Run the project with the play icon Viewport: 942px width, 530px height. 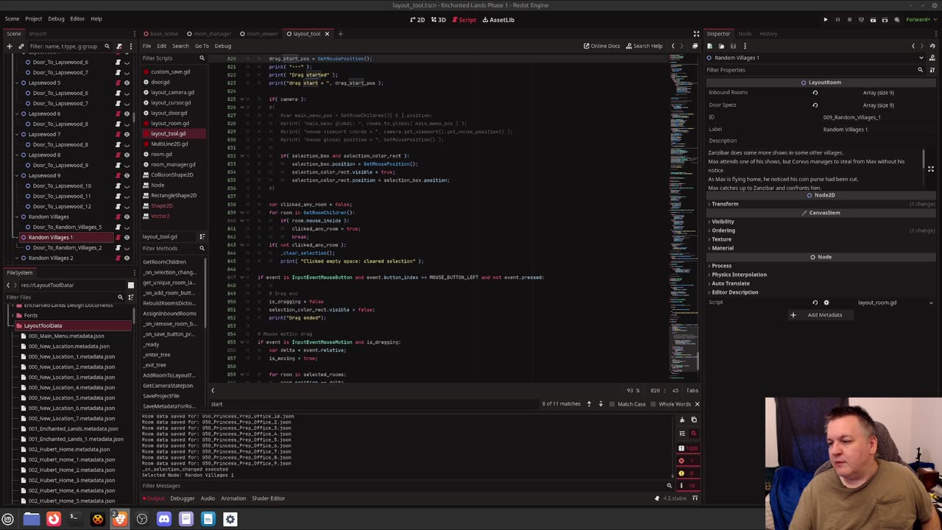coord(825,20)
